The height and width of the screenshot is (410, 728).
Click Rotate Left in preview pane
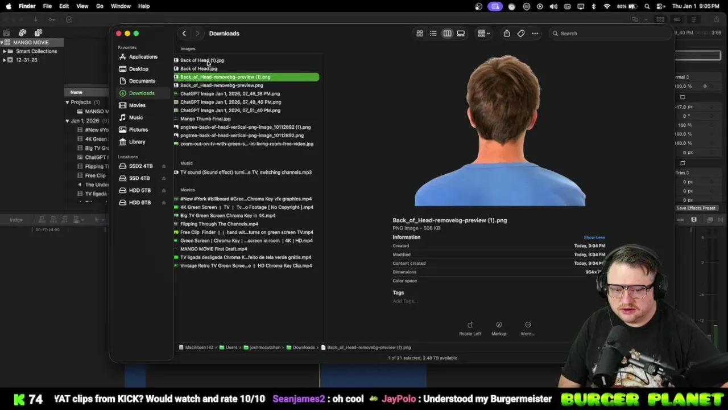[x=470, y=329]
